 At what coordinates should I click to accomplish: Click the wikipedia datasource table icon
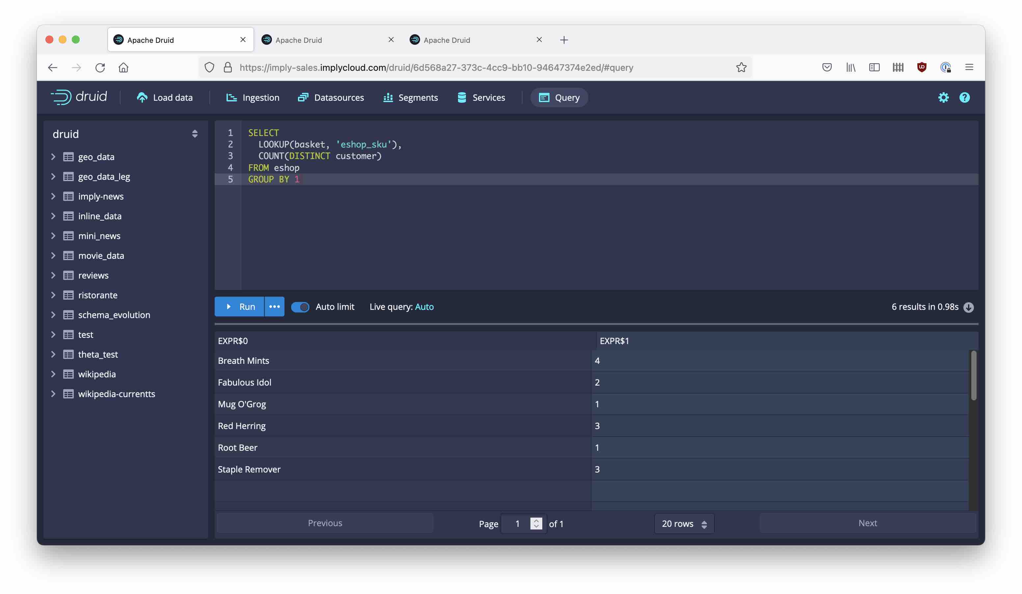[x=68, y=374]
